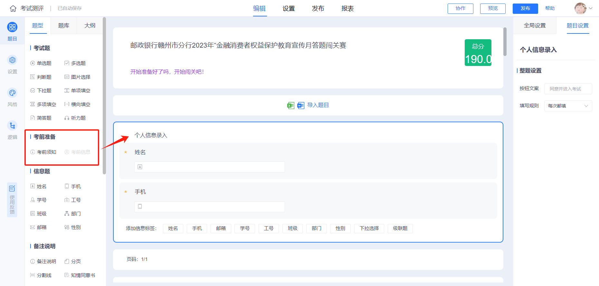Open the 全局设置 tab
599x286 pixels.
(x=535, y=25)
